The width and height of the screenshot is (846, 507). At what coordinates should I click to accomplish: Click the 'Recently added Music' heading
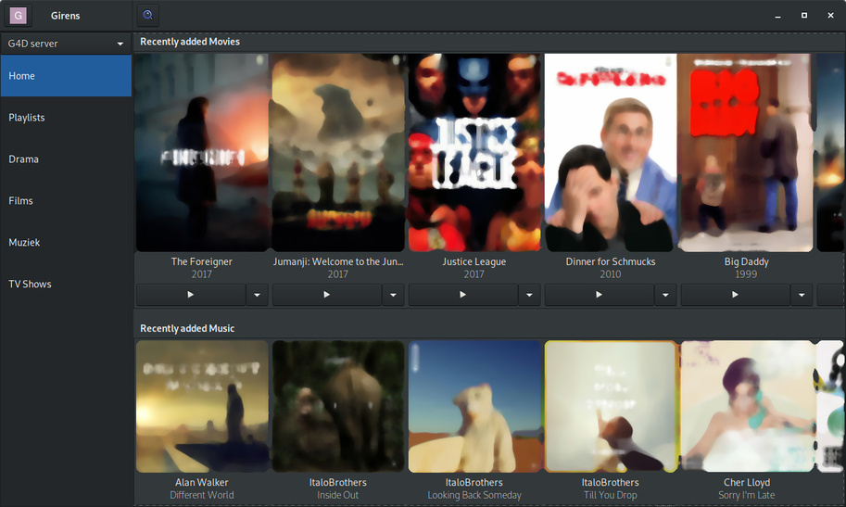pos(187,328)
